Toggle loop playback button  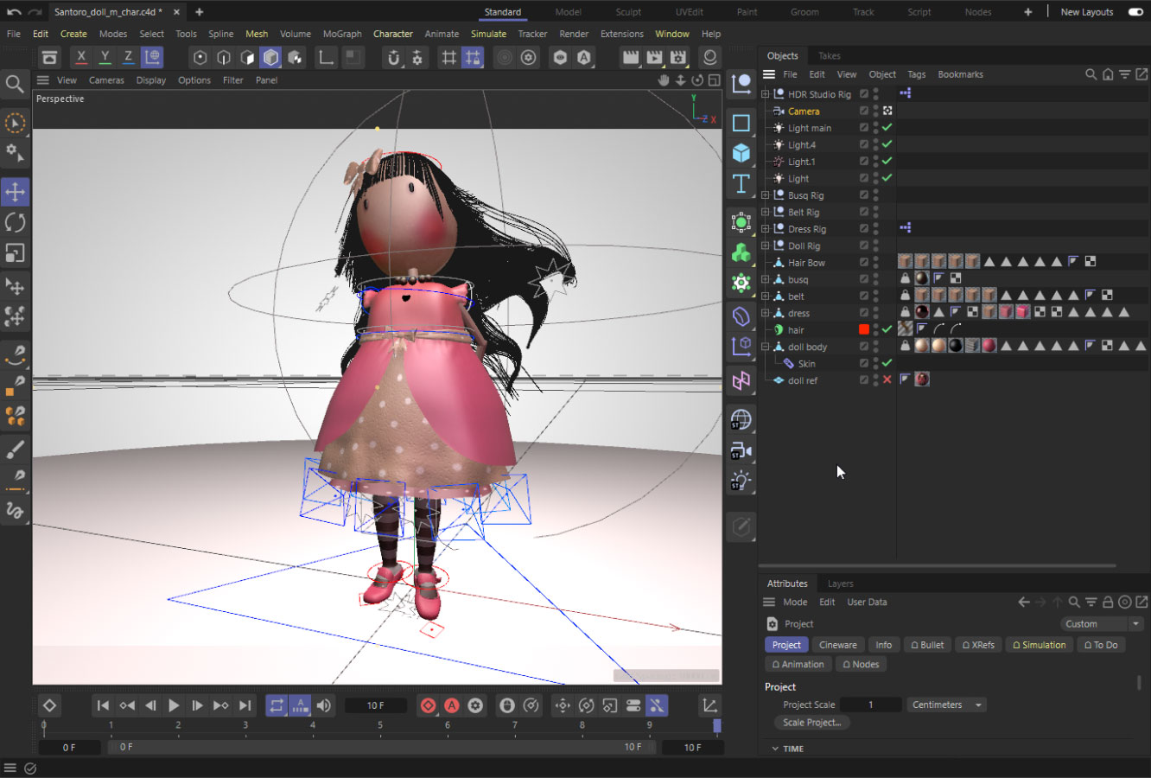tap(277, 705)
